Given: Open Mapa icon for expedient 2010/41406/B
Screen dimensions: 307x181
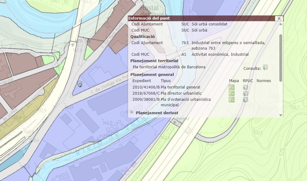Looking at the screenshot, I should [x=232, y=87].
